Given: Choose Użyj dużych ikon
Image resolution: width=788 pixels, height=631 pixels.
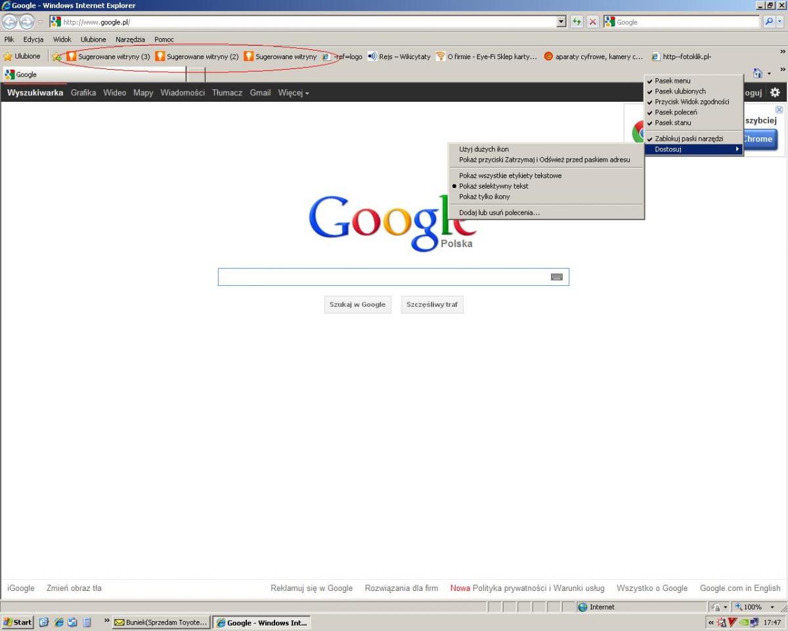Looking at the screenshot, I should click(546, 149).
